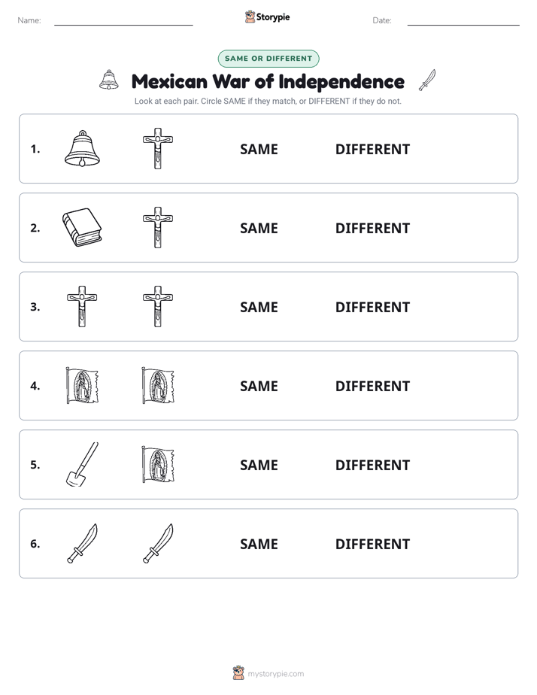Open the mystorypie.com footer link
537x695 pixels.
(268, 673)
